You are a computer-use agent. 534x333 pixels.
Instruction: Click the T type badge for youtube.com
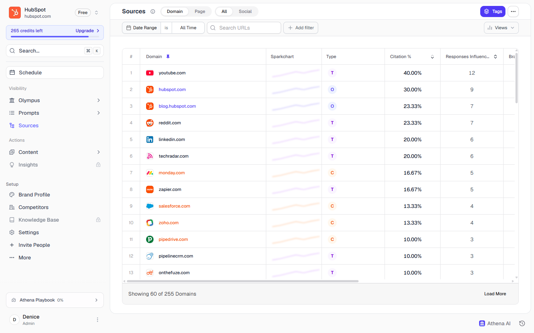point(332,73)
